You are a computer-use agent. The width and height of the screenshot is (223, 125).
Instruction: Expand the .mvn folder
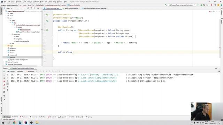click(x=6, y=16)
